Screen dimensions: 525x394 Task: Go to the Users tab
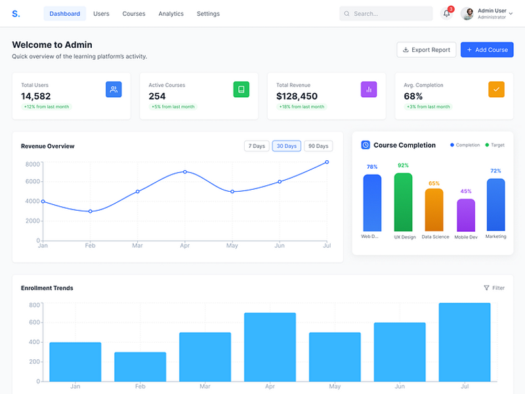pyautogui.click(x=101, y=14)
